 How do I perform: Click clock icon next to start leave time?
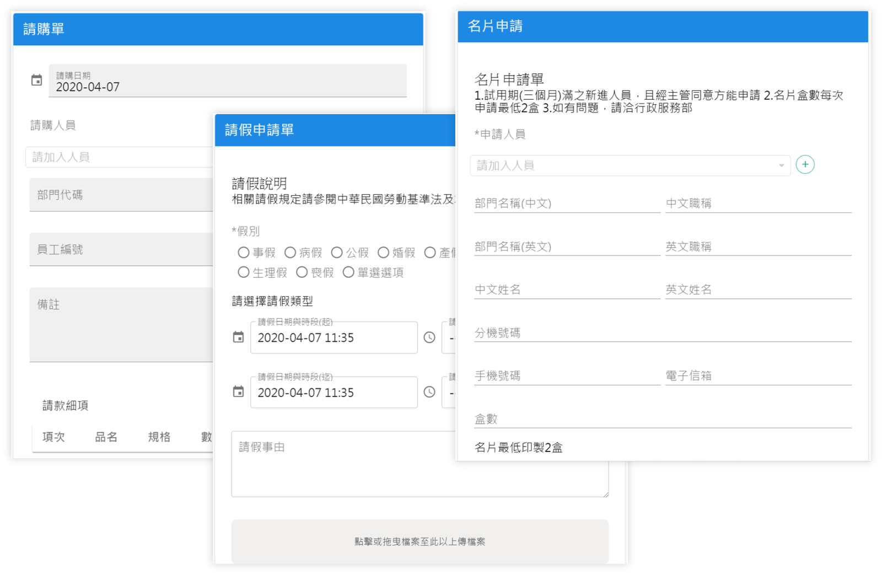pos(429,337)
